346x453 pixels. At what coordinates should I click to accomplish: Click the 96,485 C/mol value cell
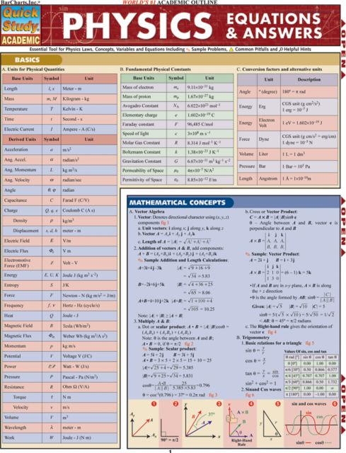pos(209,125)
